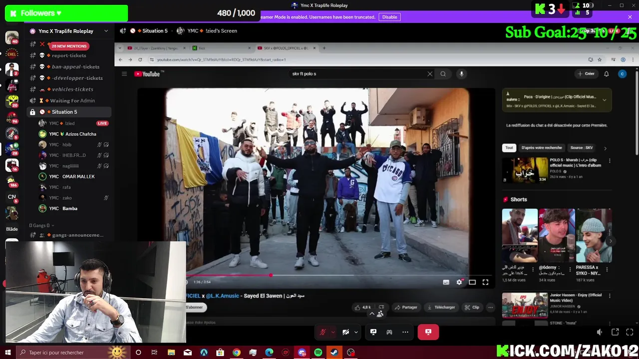Open YouTube player settings gear
This screenshot has height=359, width=639.
click(x=459, y=282)
